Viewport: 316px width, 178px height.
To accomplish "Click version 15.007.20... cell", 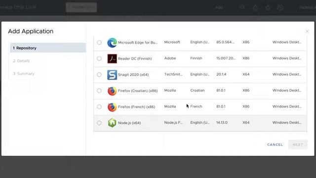I will click(226, 58).
